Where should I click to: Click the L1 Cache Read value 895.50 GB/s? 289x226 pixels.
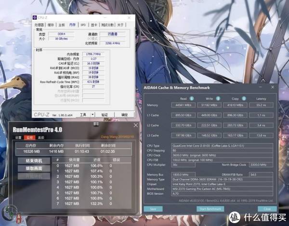pos(183,115)
